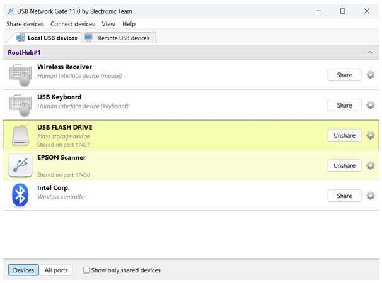This screenshot has height=283, width=382.
Task: Enable Show only shared devices checkbox
Action: click(x=86, y=270)
